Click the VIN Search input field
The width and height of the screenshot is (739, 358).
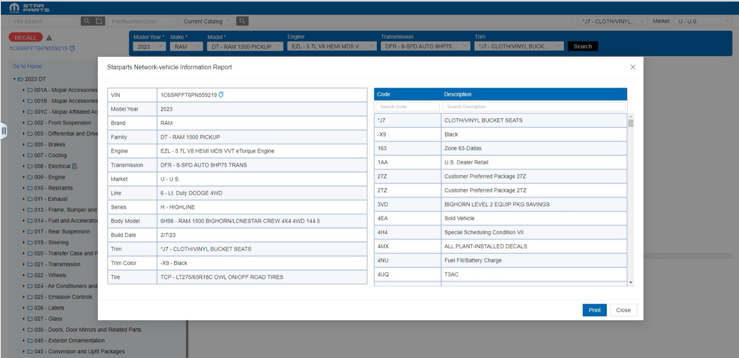[43, 21]
